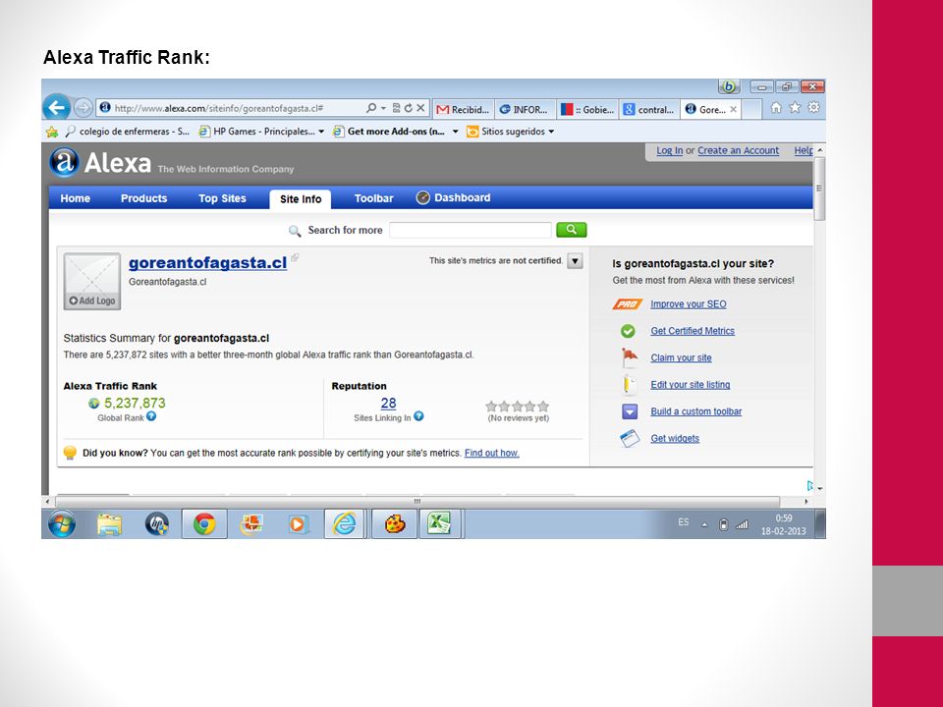Viewport: 943px width, 707px height.
Task: Click the Alexa logo
Action: 100,162
